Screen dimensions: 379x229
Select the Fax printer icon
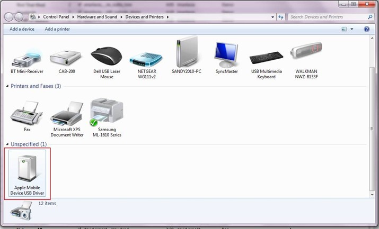tap(27, 113)
